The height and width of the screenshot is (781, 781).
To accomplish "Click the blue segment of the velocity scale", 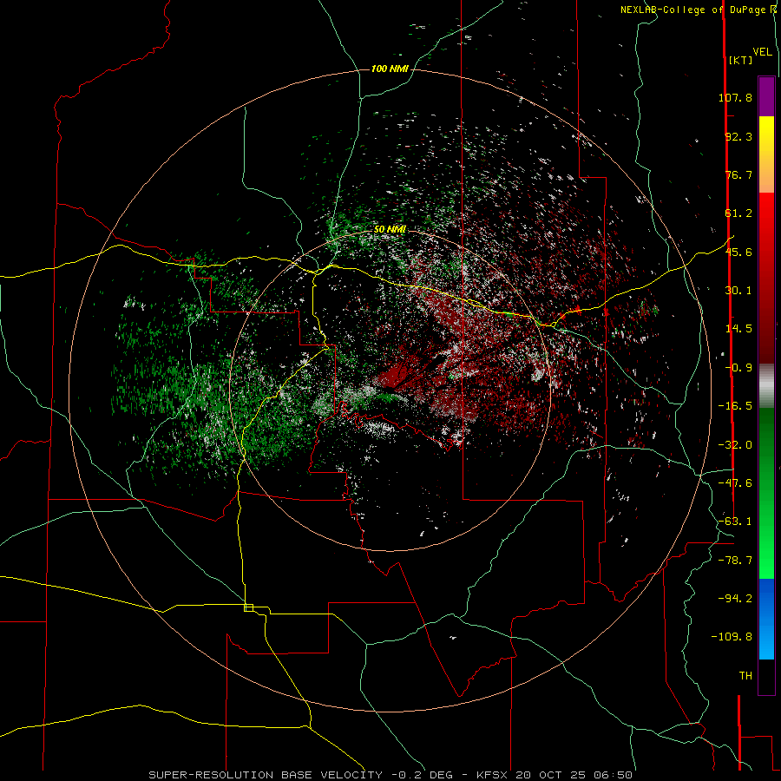I will click(x=766, y=619).
